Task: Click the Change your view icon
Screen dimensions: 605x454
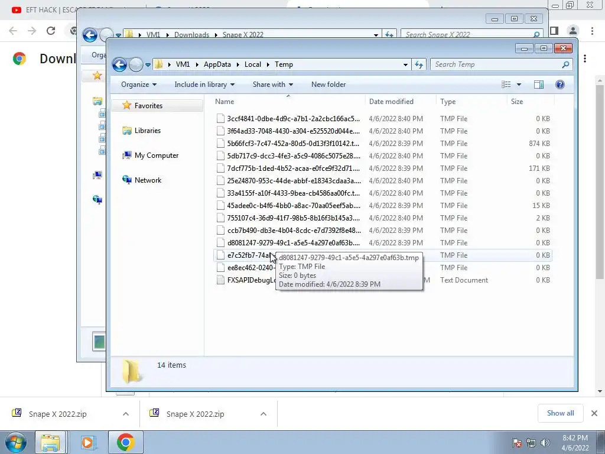Action: (x=506, y=85)
